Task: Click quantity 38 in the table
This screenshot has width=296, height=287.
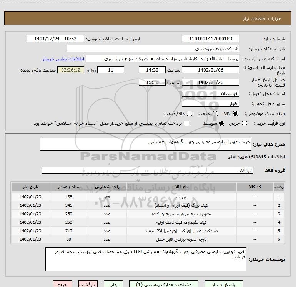Action: coord(69,240)
